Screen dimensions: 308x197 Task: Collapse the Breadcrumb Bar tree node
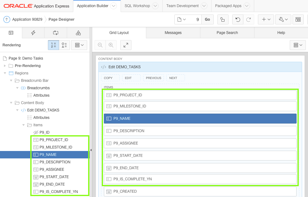click(x=11, y=81)
